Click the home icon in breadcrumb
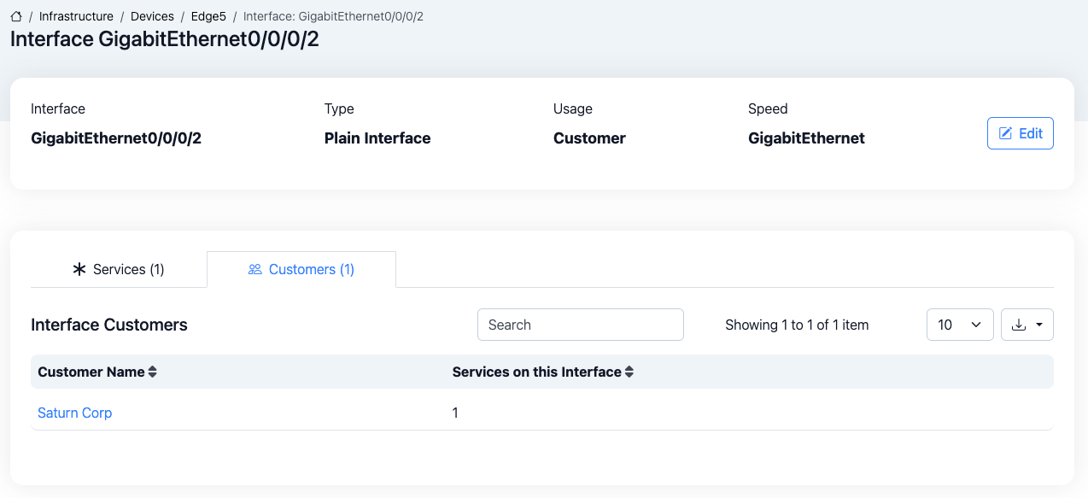The width and height of the screenshot is (1088, 498). (x=16, y=16)
